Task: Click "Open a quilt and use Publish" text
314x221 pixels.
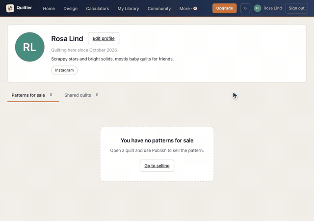Action: (x=157, y=150)
